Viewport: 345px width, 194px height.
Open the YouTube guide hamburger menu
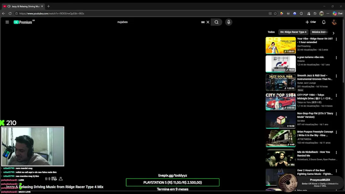point(7,22)
